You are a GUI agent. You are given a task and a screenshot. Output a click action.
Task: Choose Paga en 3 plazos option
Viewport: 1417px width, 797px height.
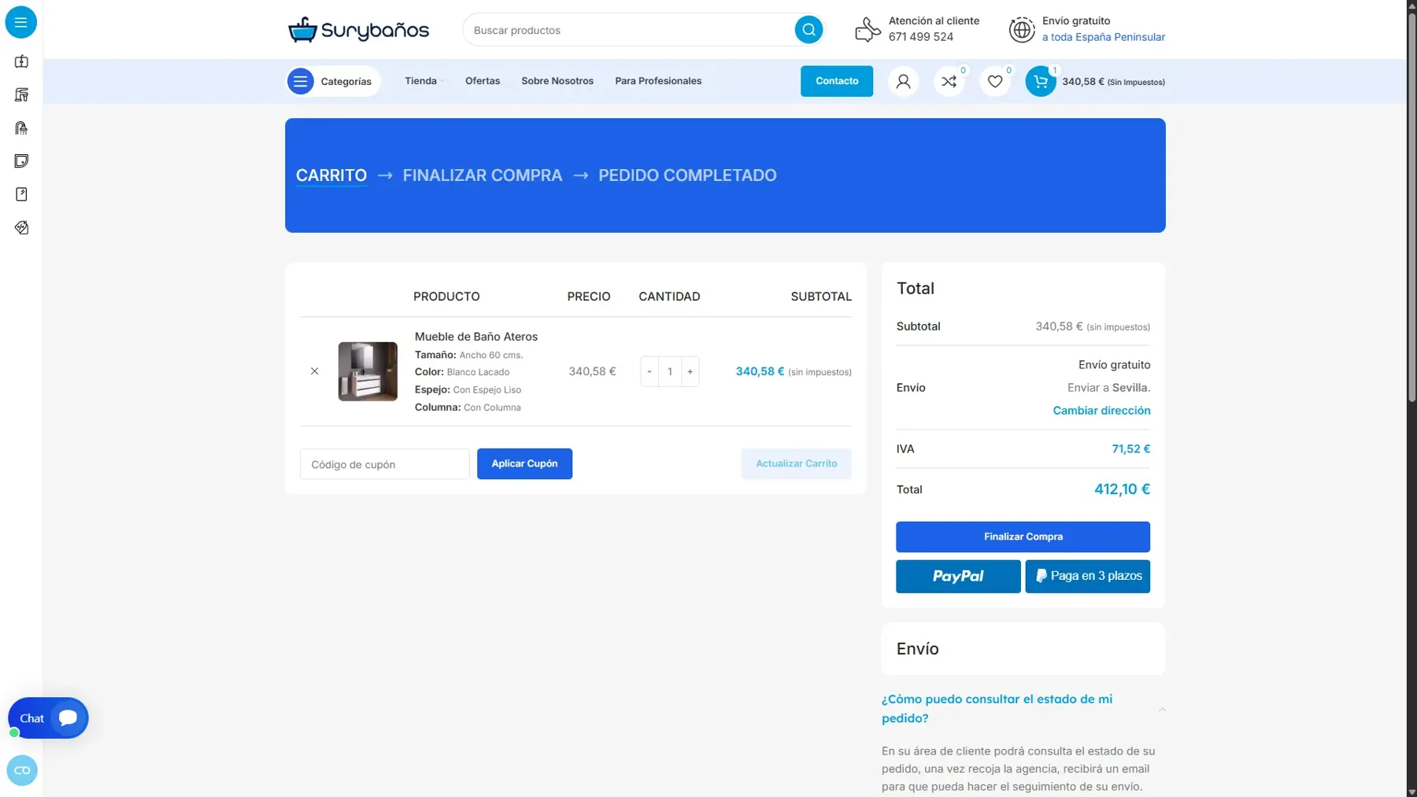click(1087, 577)
